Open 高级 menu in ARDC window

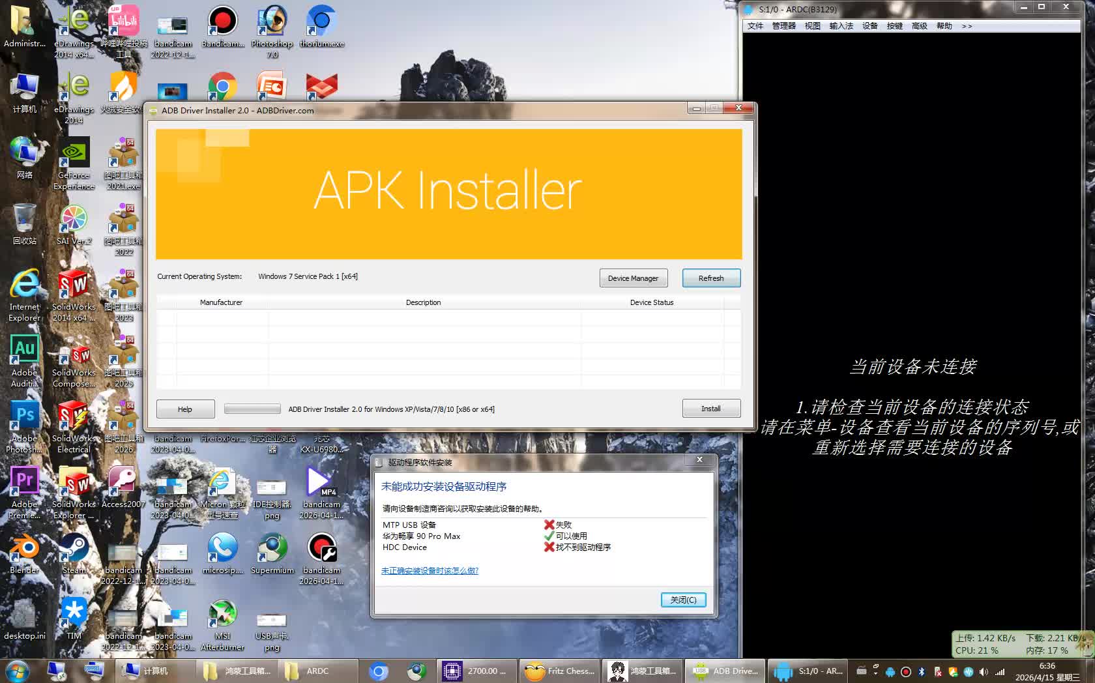919,26
